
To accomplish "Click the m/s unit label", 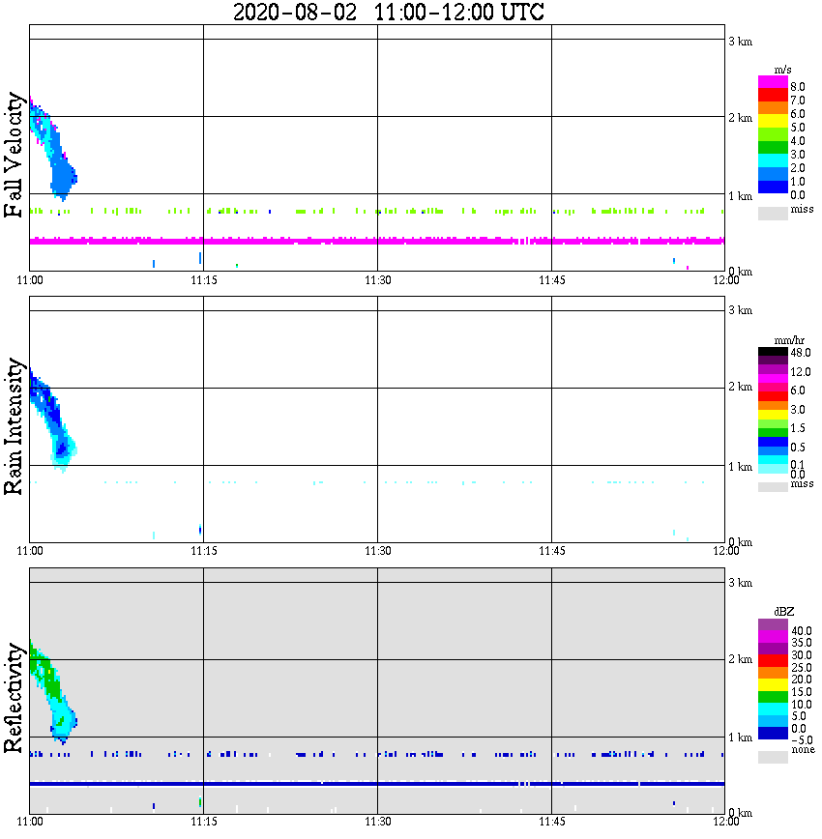I will [782, 70].
